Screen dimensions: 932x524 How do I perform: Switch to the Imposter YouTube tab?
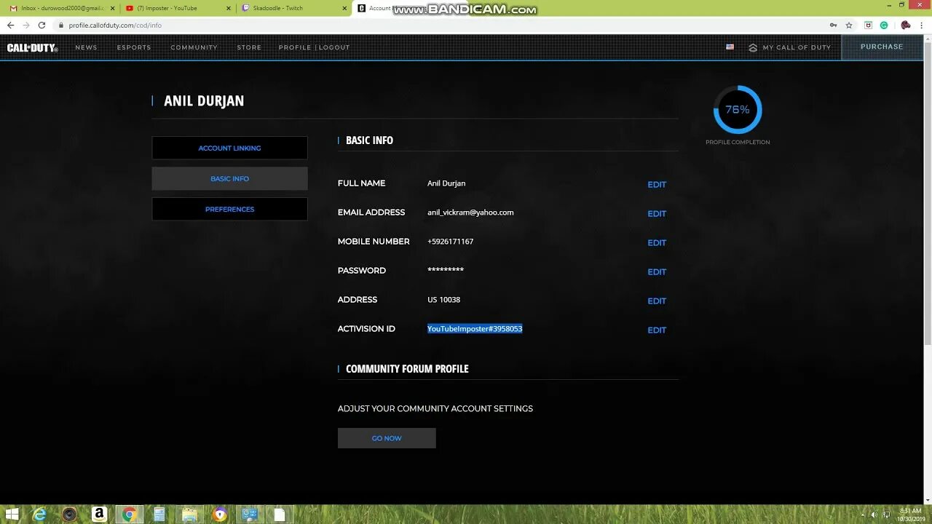(x=178, y=8)
